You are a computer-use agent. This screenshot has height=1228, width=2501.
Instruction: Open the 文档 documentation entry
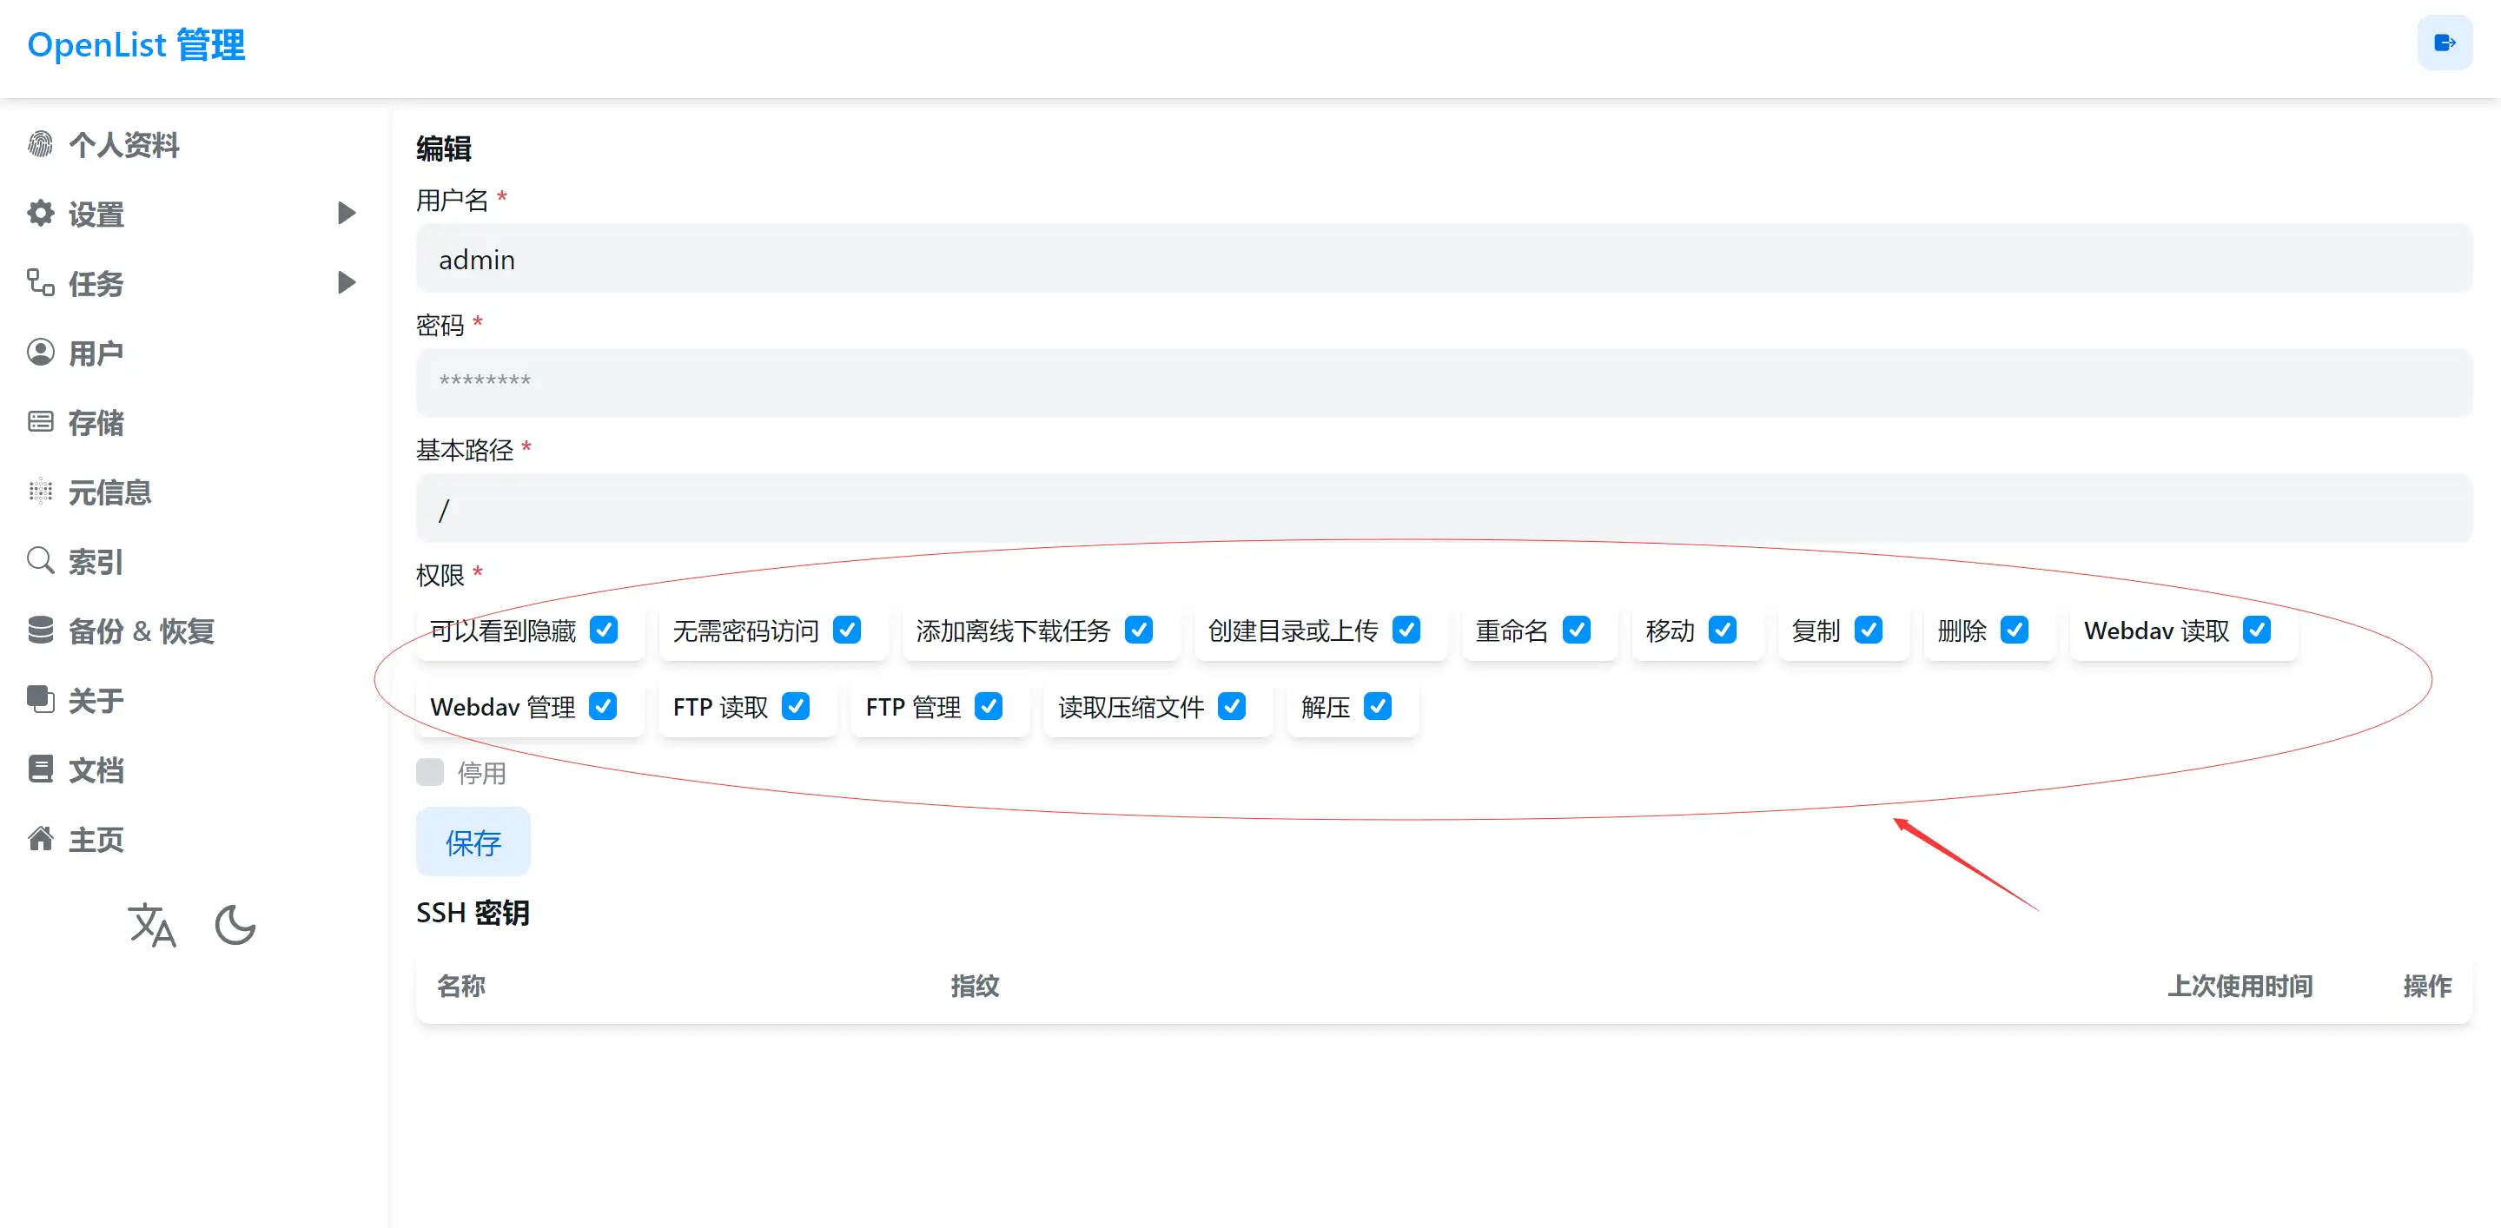click(97, 769)
